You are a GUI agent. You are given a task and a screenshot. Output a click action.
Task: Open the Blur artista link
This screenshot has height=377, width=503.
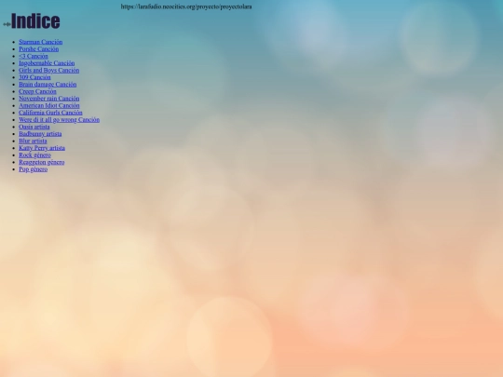(x=33, y=141)
